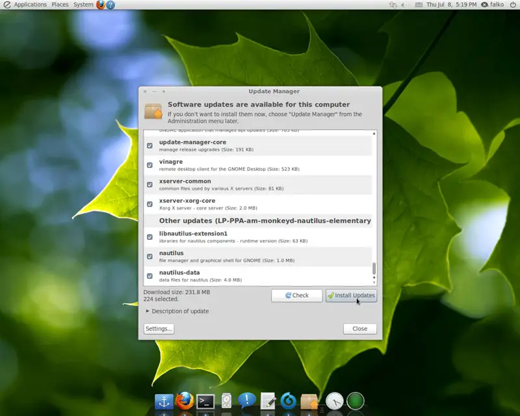Open the blue speech bubble dock icon

(247, 401)
